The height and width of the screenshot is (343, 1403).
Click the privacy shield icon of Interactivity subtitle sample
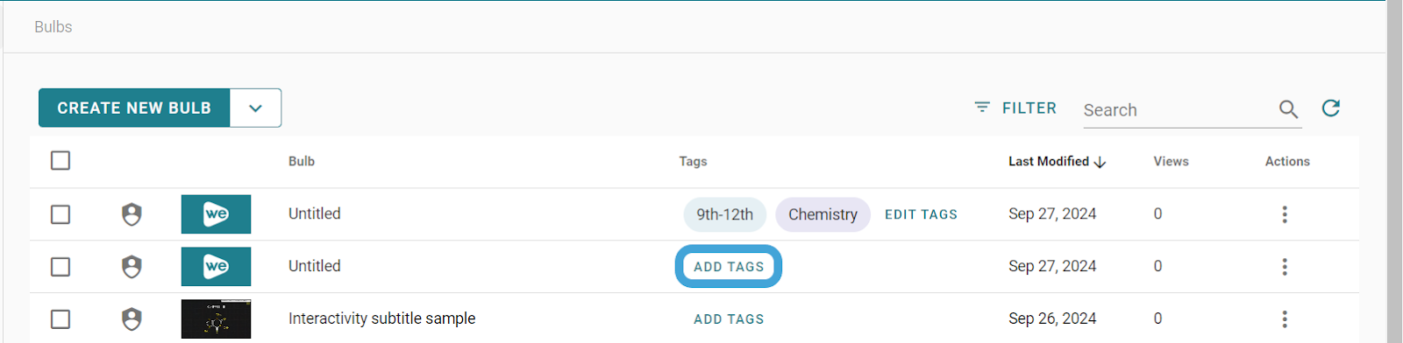(132, 319)
